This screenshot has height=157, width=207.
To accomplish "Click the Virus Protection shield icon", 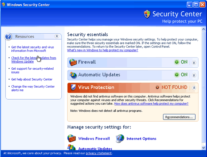I will coord(73,87).
